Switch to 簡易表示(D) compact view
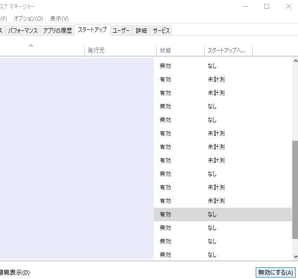 coord(14,272)
